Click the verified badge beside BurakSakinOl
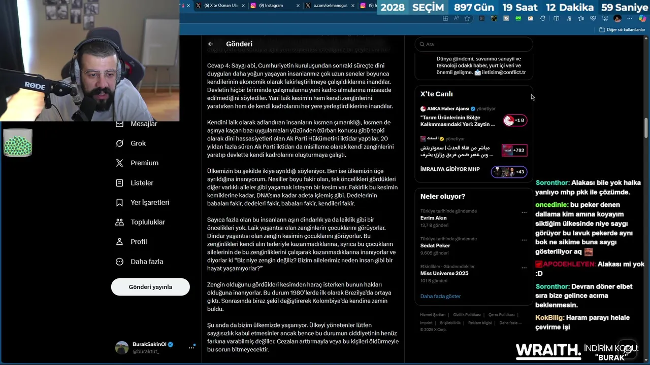Screen dimensions: 650x365 point(171,345)
